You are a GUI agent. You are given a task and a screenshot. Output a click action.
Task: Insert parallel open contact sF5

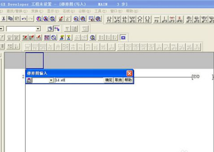pos(117,19)
